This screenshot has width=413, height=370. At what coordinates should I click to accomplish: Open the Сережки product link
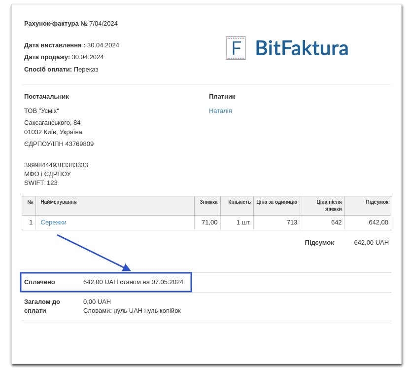pos(54,222)
